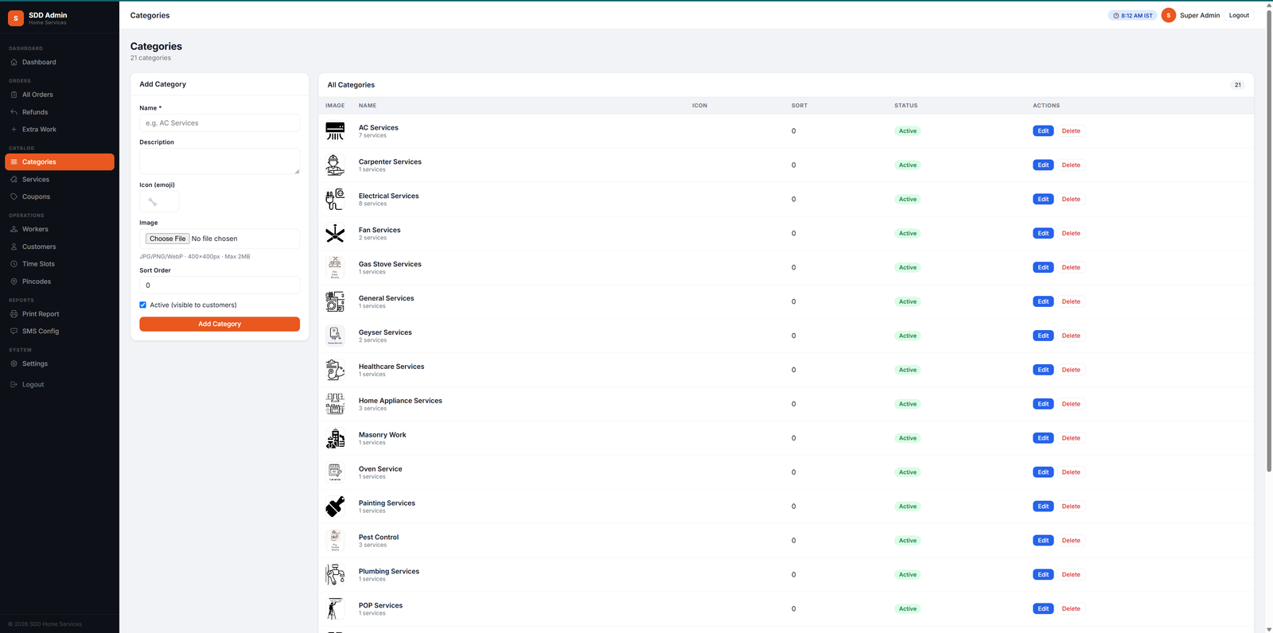Click the 21 count badge
Image resolution: width=1273 pixels, height=633 pixels.
[1237, 85]
